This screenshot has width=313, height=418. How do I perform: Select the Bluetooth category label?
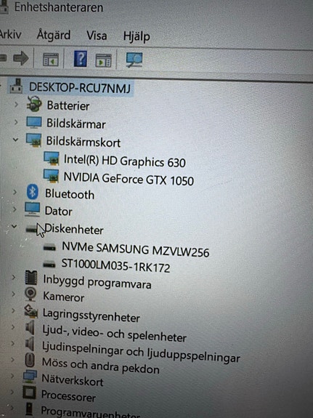point(70,194)
